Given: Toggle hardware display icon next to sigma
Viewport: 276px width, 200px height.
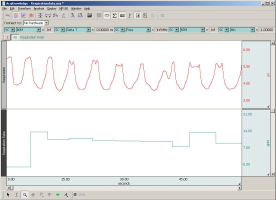Looking at the screenshot, I should point(122,15).
